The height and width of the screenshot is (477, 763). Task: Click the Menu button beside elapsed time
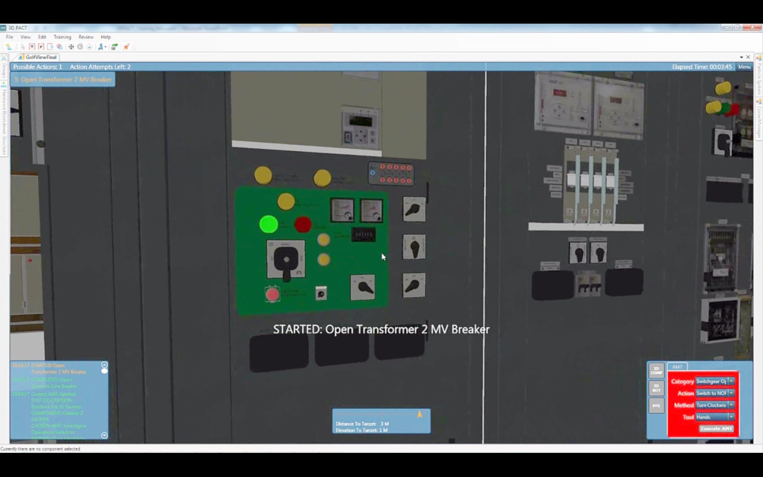coord(744,67)
